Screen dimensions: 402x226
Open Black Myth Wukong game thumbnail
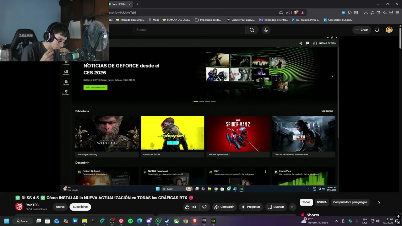(x=107, y=133)
